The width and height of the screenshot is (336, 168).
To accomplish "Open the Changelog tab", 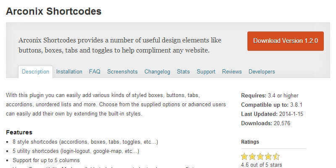I will pyautogui.click(x=157, y=72).
